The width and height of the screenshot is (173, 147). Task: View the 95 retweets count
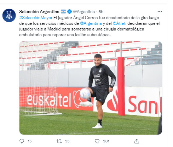tap(67, 141)
